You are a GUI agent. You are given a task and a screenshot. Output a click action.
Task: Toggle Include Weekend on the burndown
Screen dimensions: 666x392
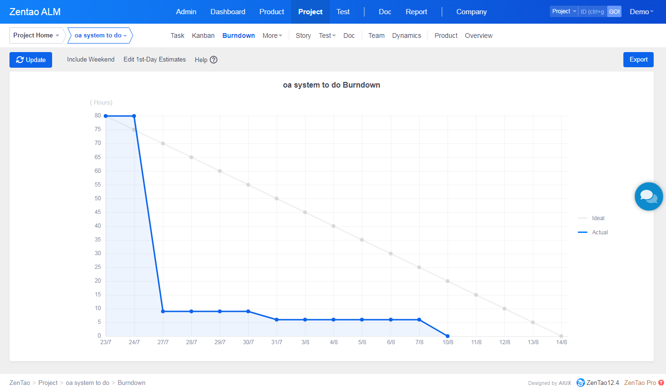tap(90, 60)
